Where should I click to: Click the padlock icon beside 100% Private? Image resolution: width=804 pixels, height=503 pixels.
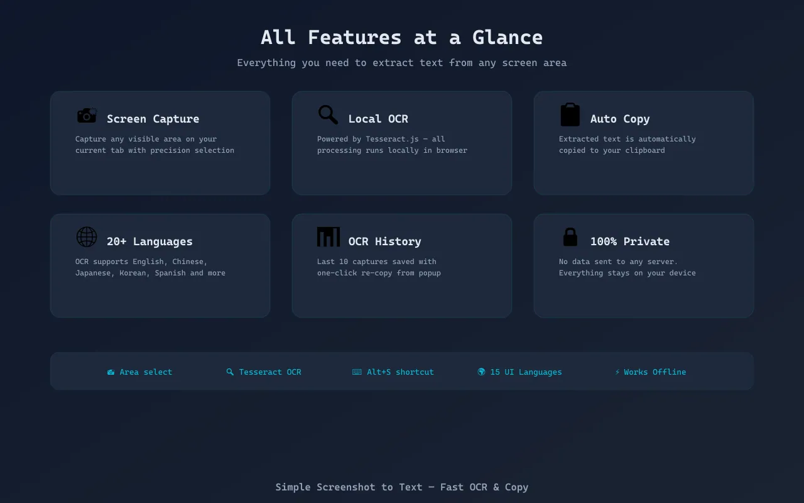570,237
